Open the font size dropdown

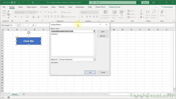click(35, 12)
